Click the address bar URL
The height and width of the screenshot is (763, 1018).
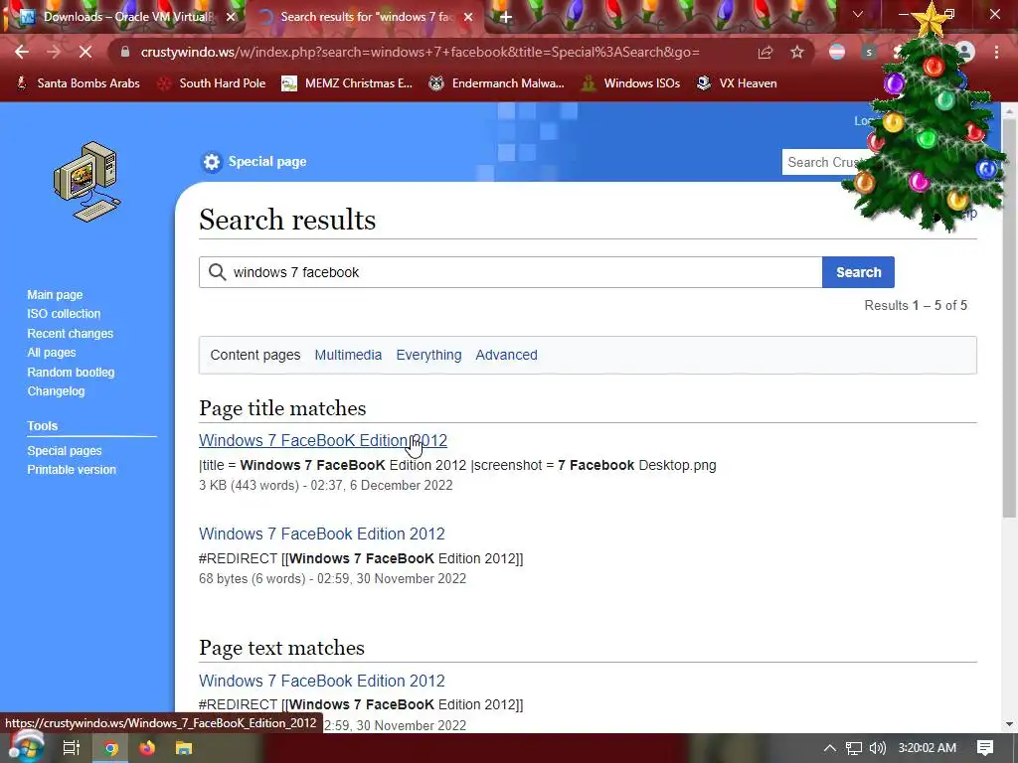(421, 52)
